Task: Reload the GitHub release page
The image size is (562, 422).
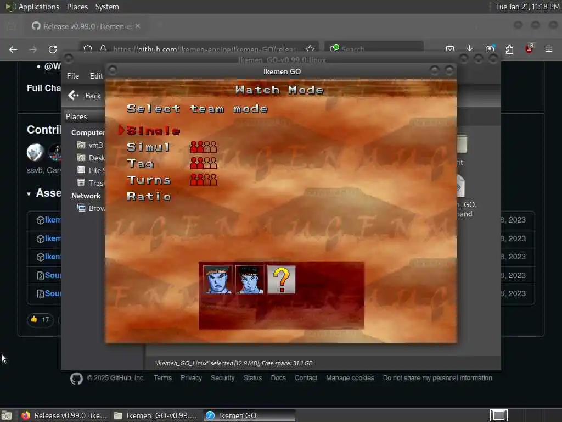Action: point(53,49)
